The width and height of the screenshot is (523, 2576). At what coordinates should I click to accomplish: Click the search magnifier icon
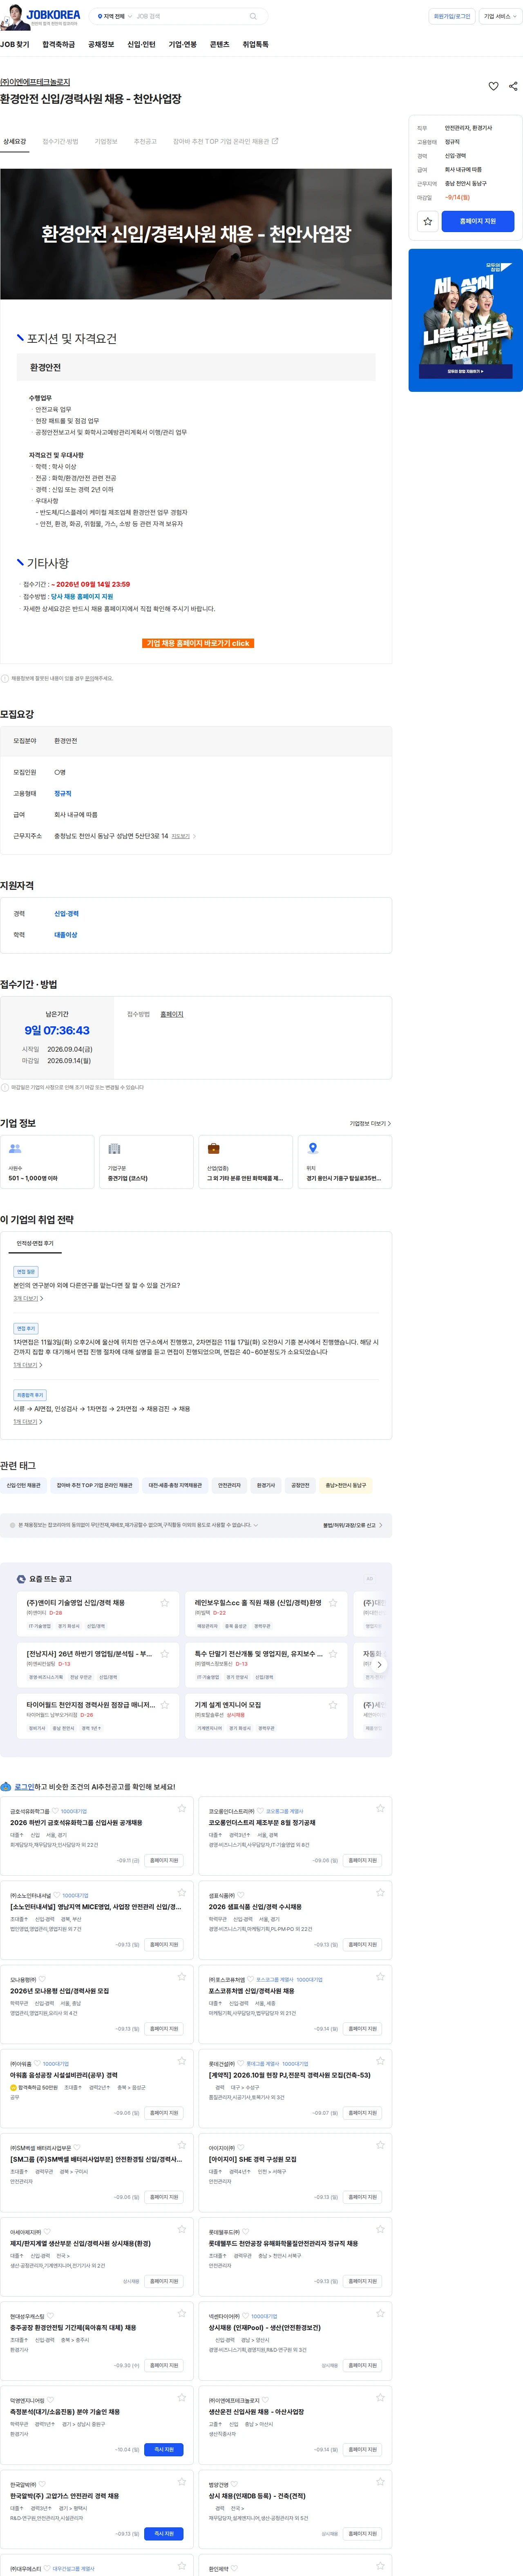pyautogui.click(x=253, y=16)
